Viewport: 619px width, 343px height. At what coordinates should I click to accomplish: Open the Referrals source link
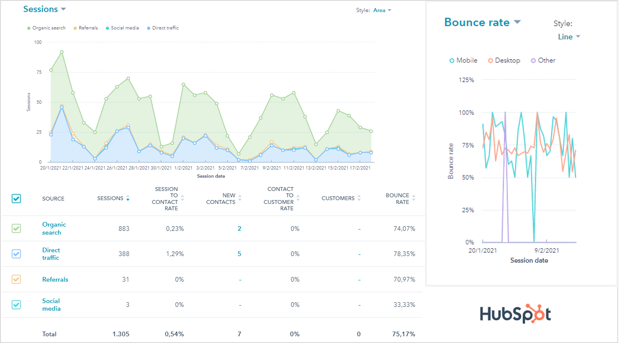point(55,279)
